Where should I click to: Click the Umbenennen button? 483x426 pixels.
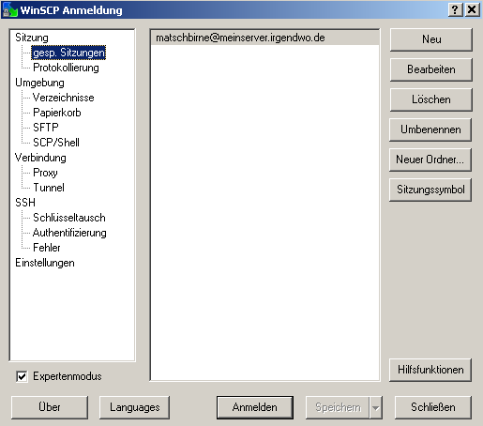point(430,129)
